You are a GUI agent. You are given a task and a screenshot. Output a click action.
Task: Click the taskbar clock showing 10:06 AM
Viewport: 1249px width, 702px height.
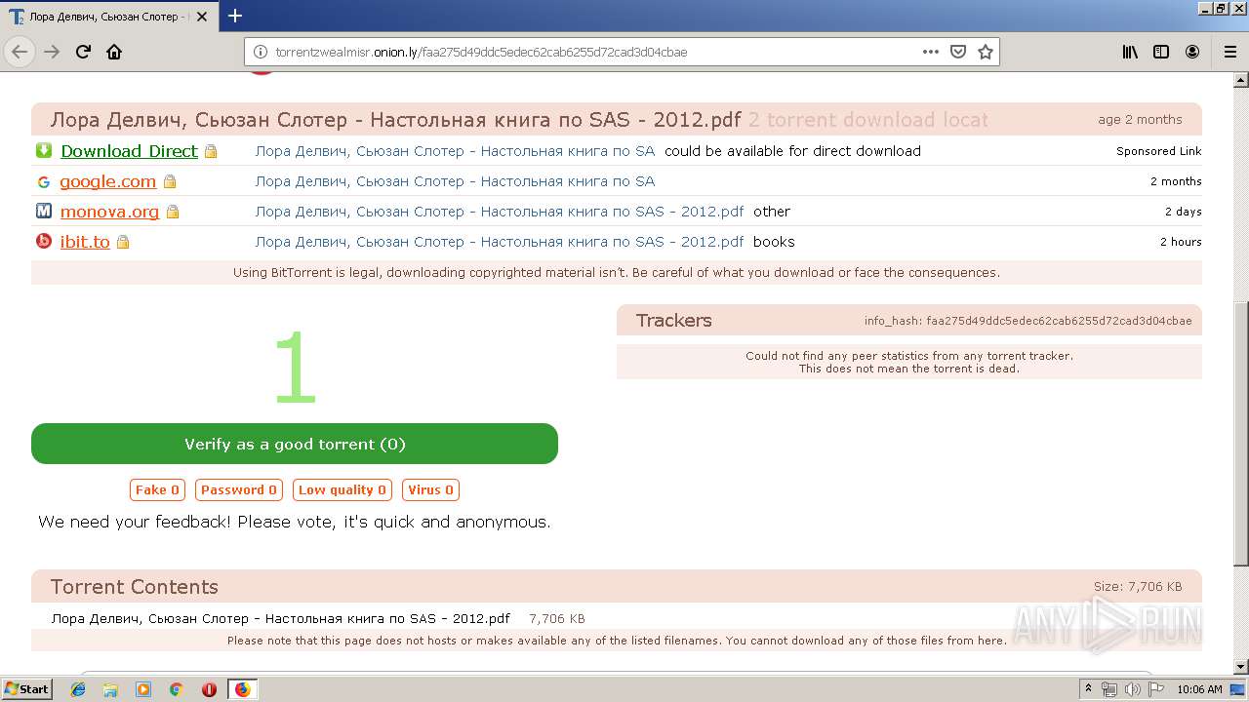tap(1199, 689)
